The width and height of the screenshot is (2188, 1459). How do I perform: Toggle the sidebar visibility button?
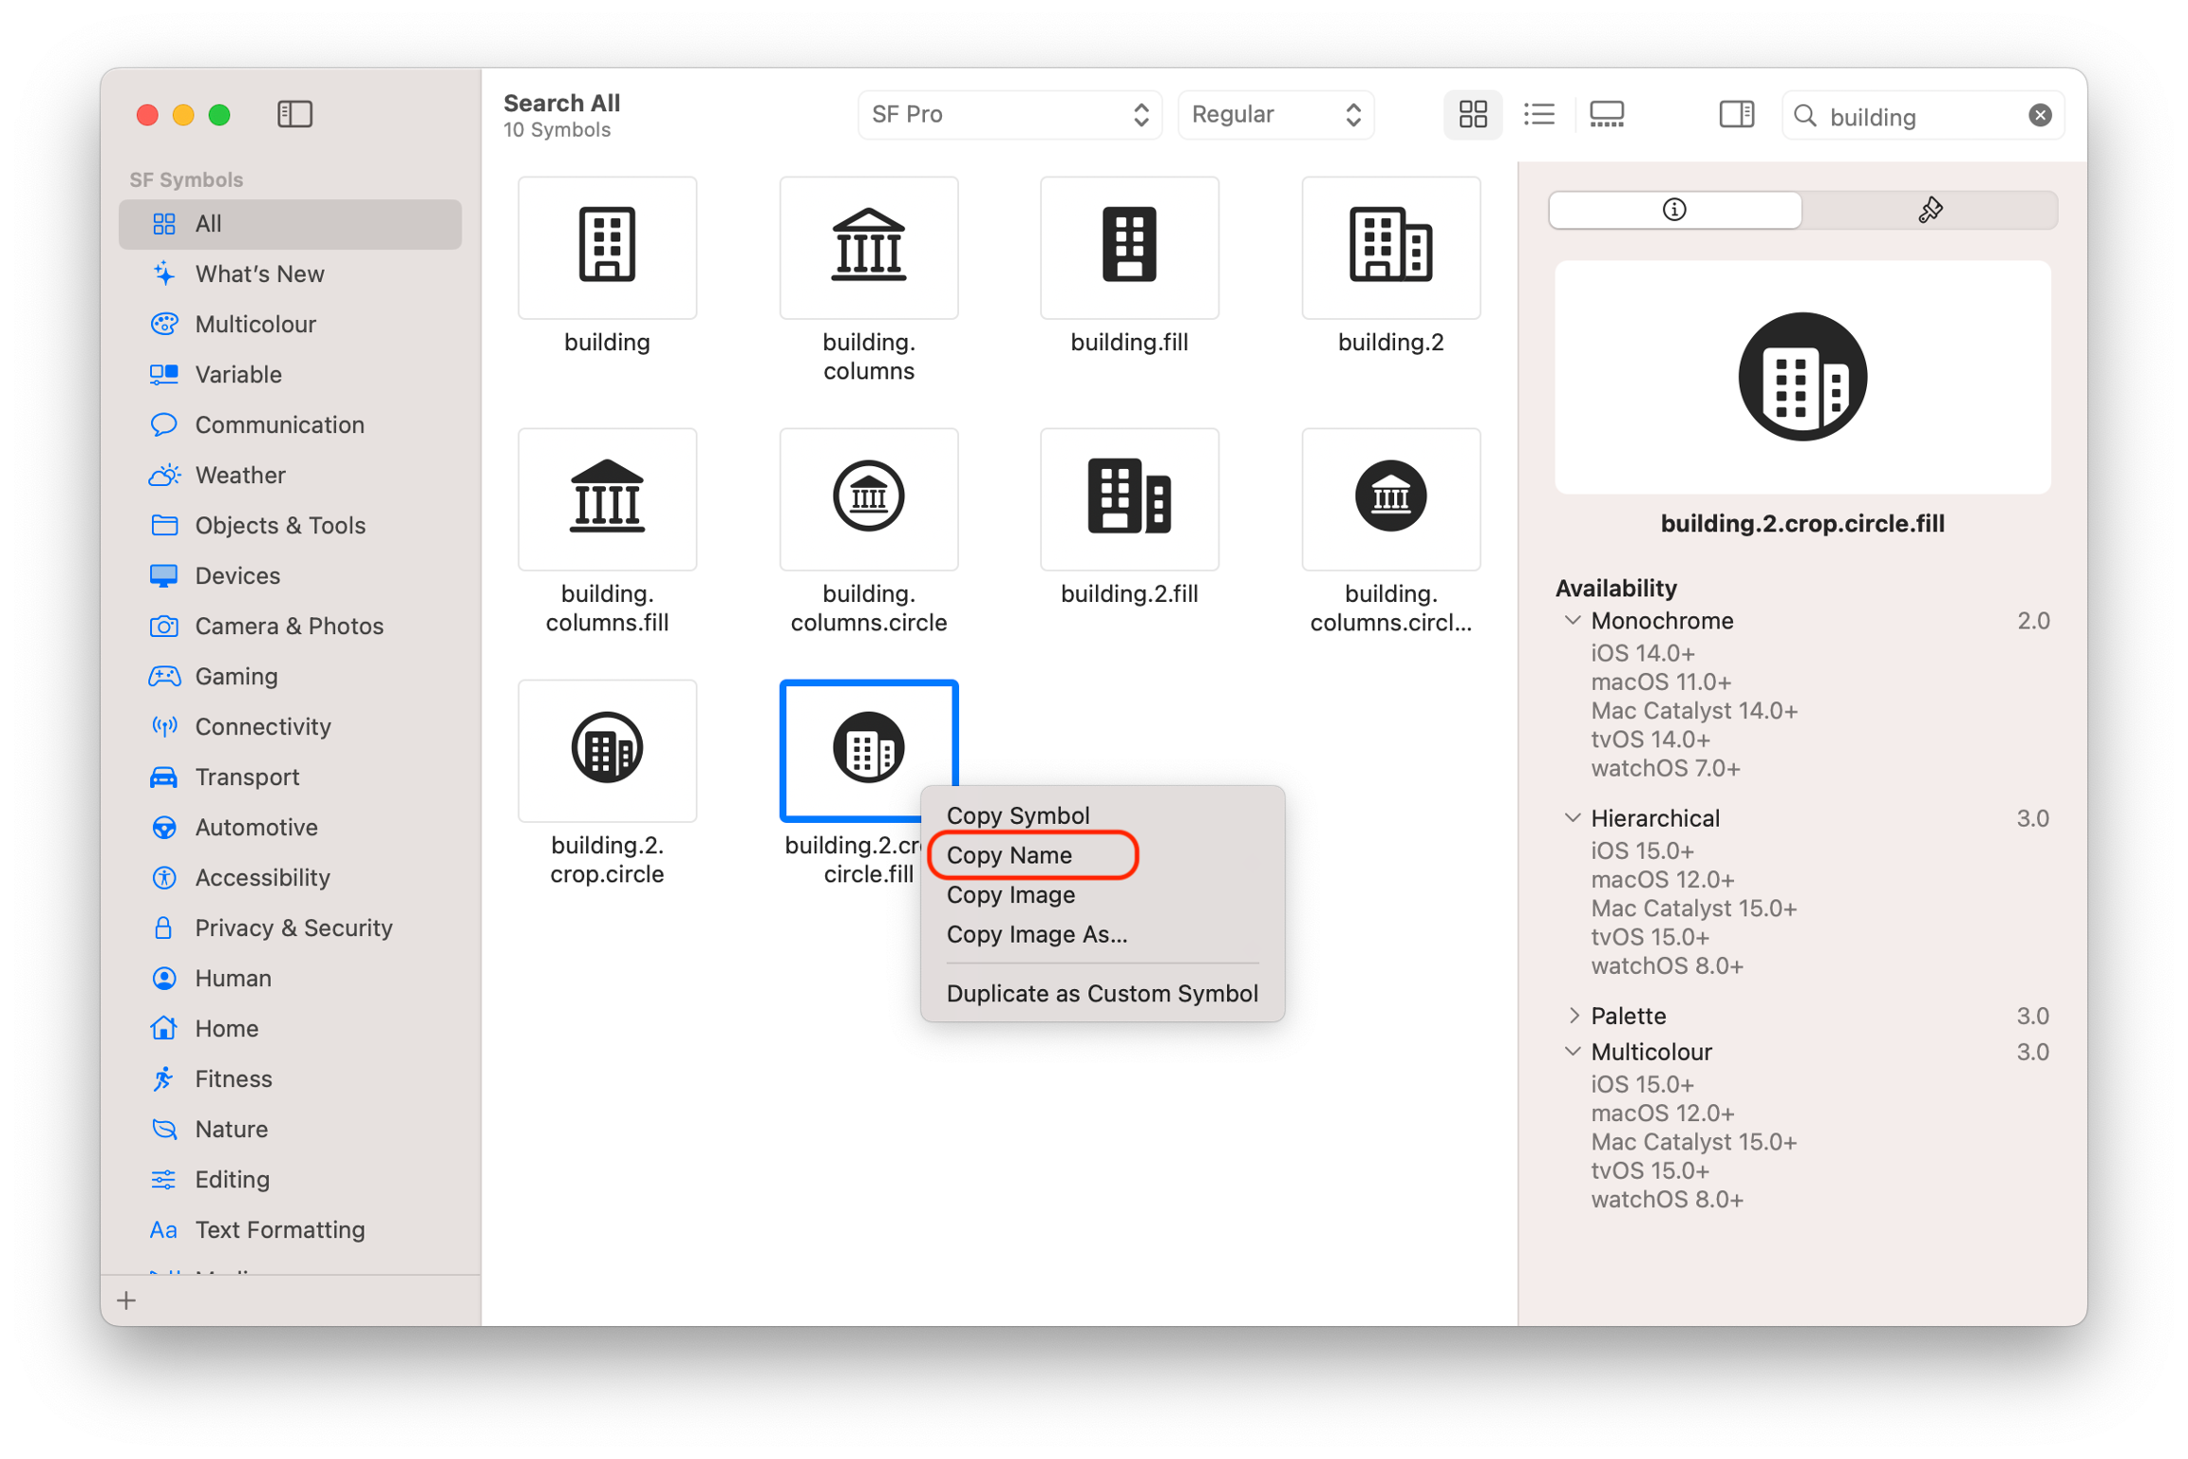point(294,115)
